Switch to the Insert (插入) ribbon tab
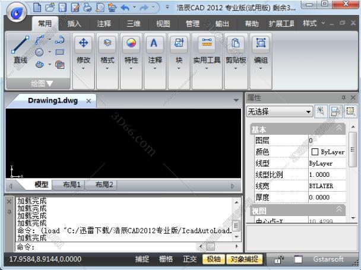361x270 pixels. point(74,24)
